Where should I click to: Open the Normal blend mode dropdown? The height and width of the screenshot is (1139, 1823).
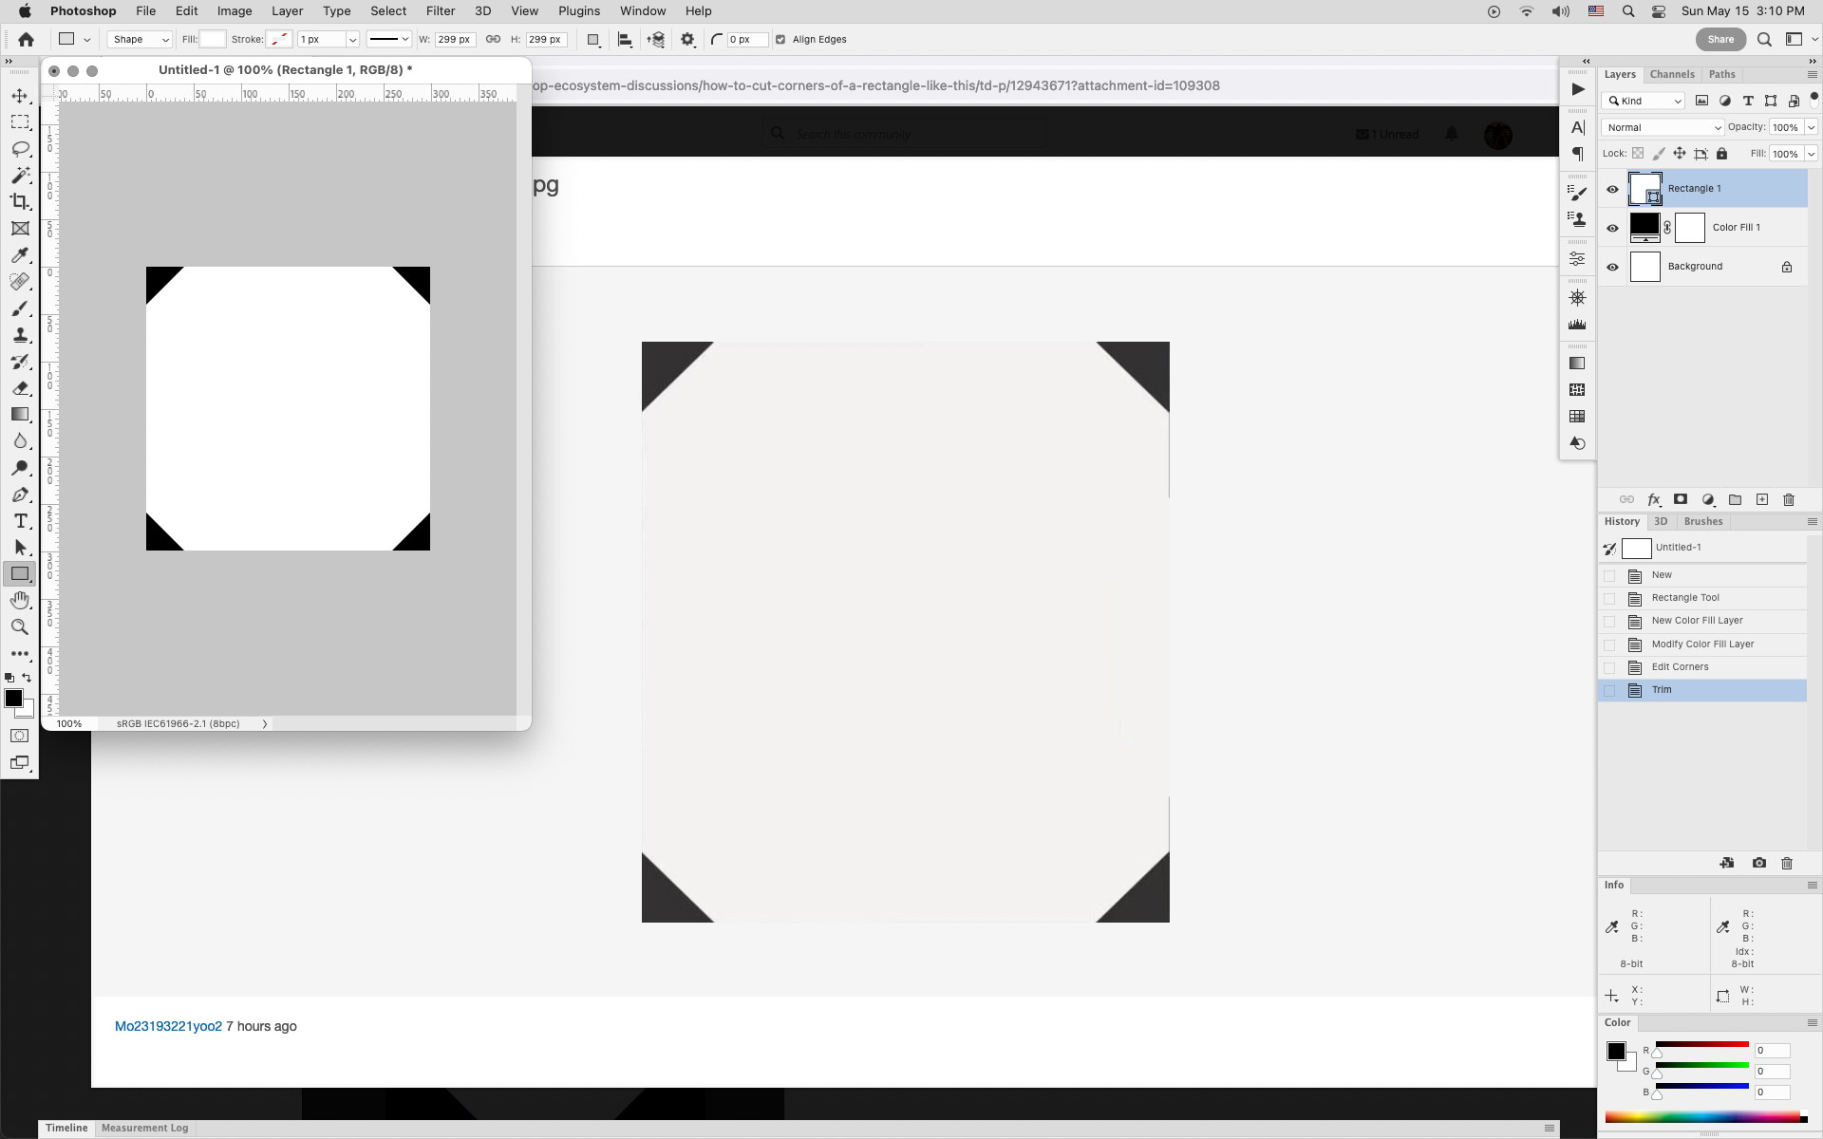(1663, 127)
